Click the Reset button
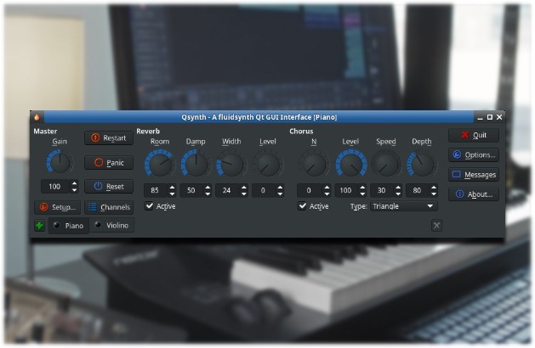The image size is (535, 348). click(109, 187)
